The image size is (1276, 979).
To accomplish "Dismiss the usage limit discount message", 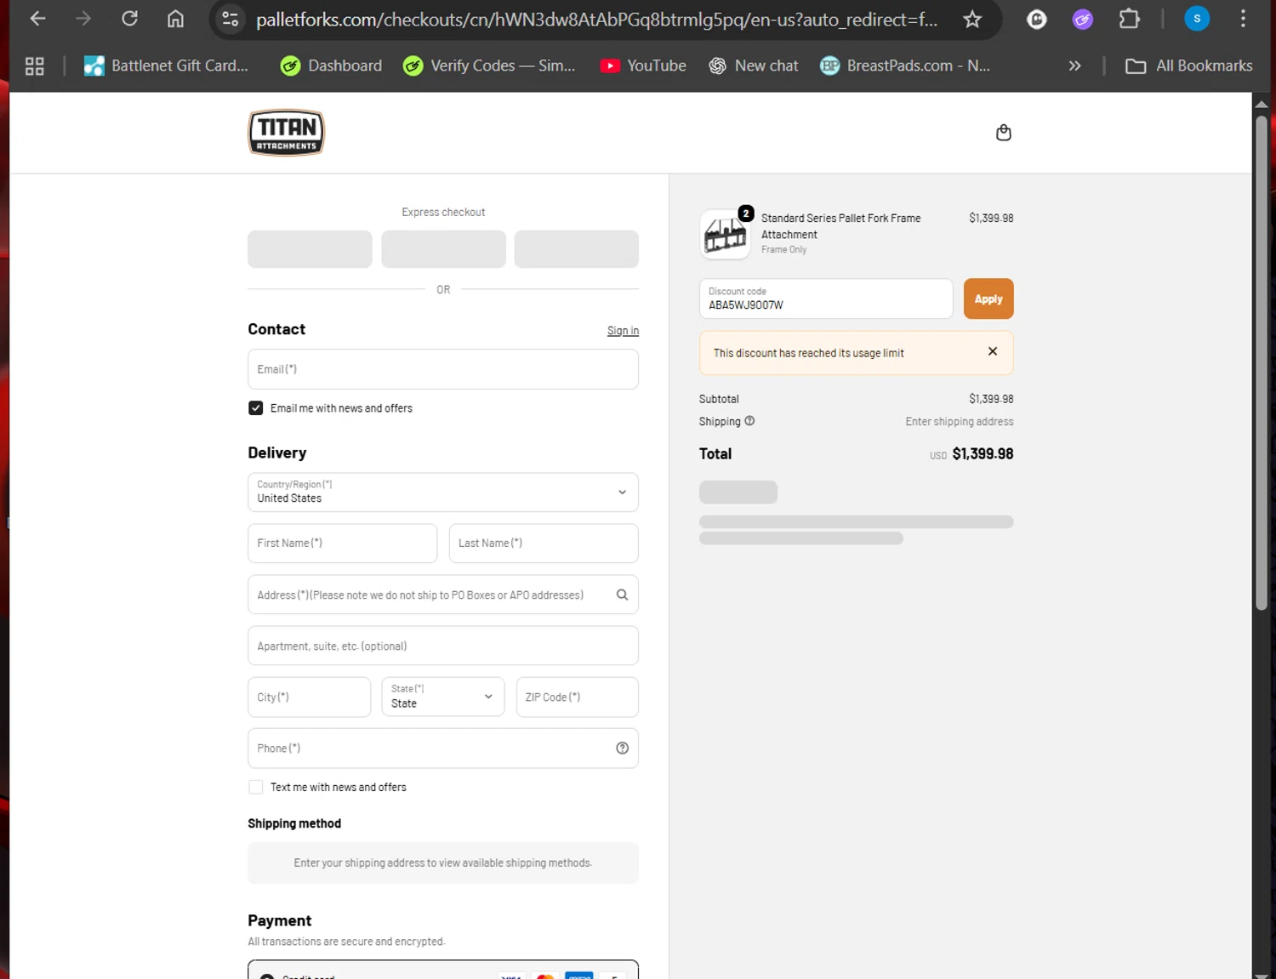I will click(x=992, y=351).
